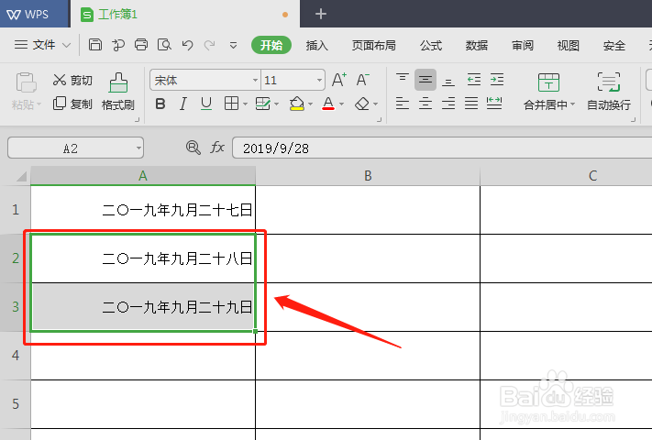The image size is (652, 440).
Task: Toggle Bold formatting
Action: click(x=160, y=104)
